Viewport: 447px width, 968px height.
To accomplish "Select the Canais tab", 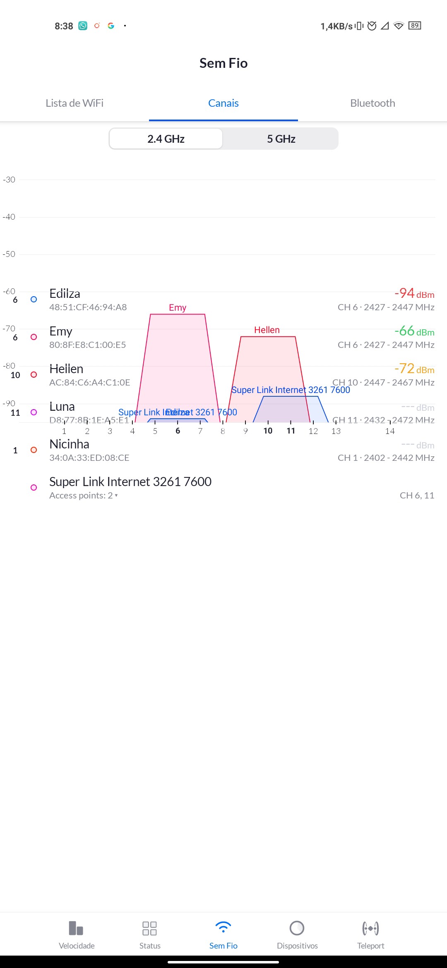I will [223, 103].
